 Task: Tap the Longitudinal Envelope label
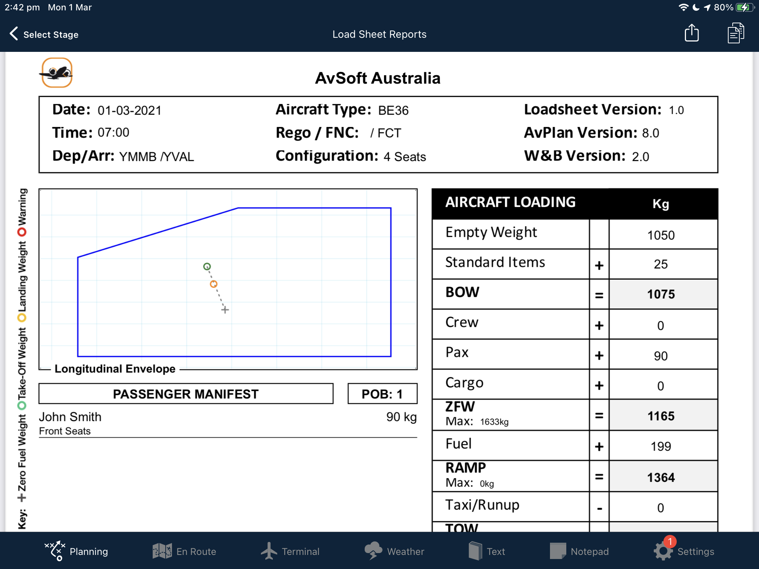point(115,369)
